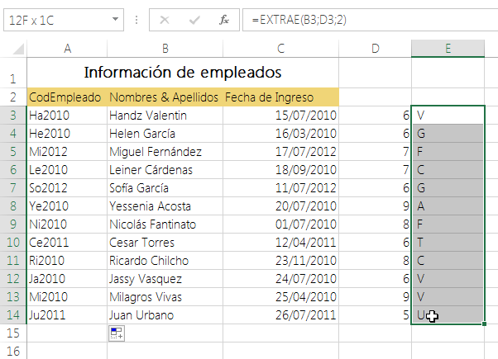Click the 'Fecha de Ingreso' header cell
This screenshot has width=498, height=359.
point(281,97)
